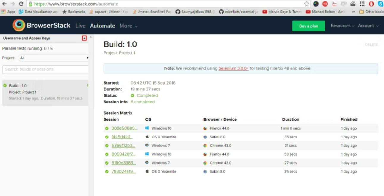This screenshot has width=384, height=196.
Task: Click the Search builds or sessions field
Action: [45, 69]
